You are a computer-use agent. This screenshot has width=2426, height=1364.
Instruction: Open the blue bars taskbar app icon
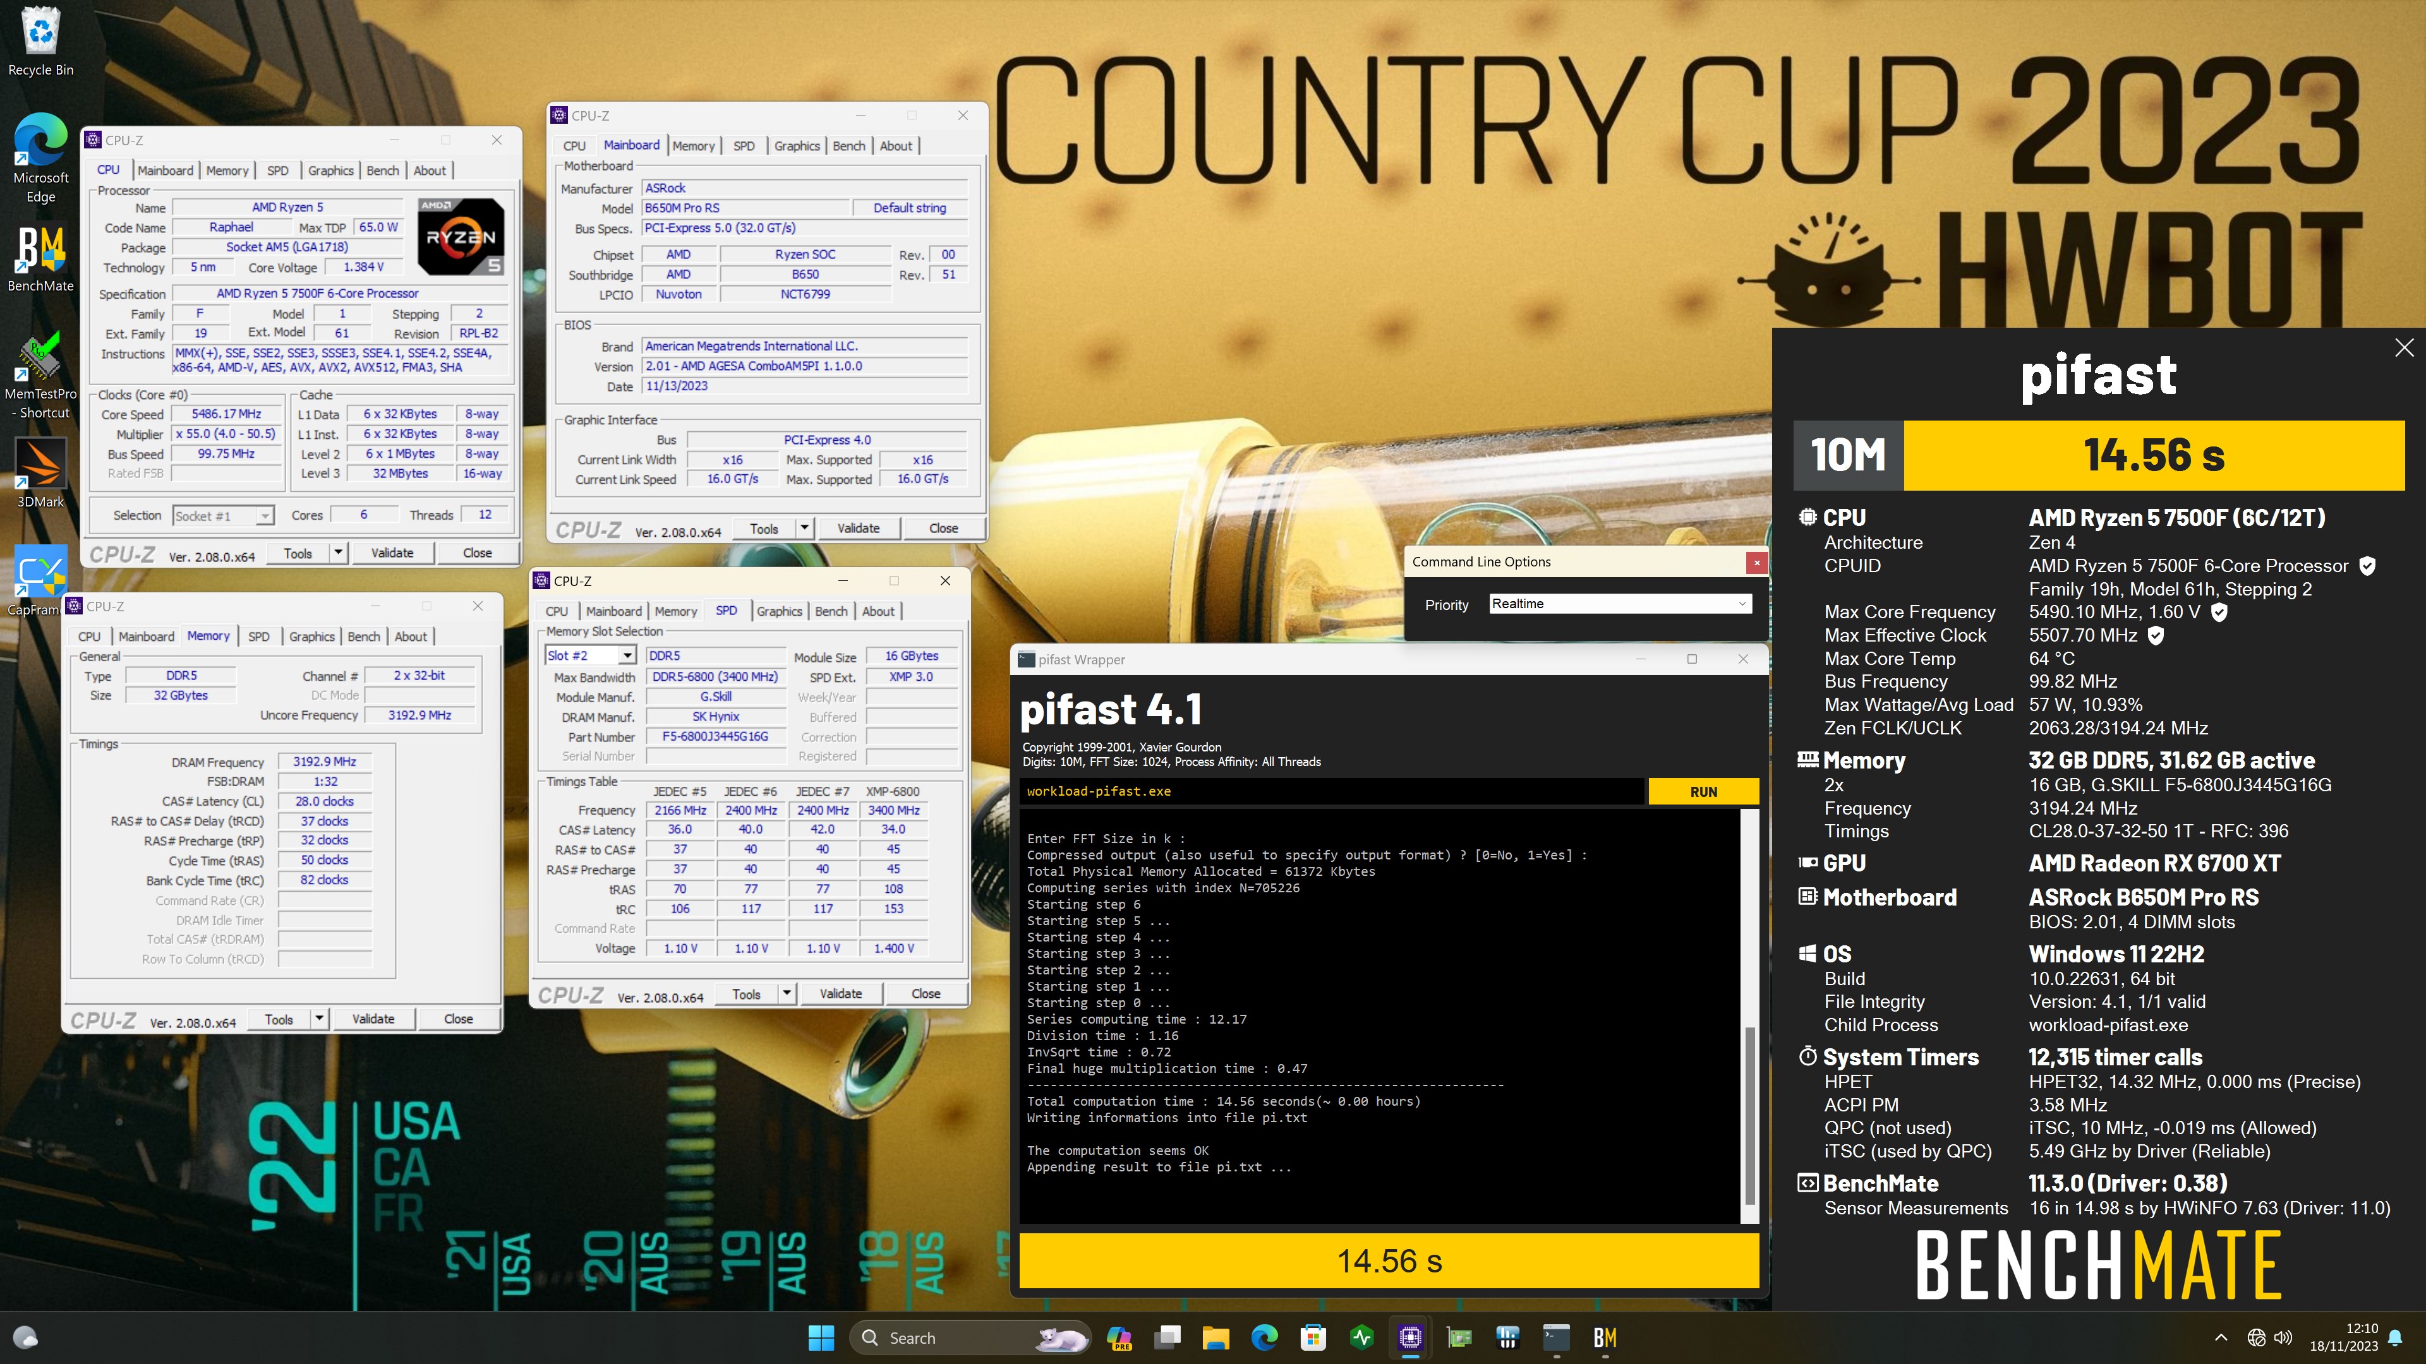(x=1508, y=1337)
